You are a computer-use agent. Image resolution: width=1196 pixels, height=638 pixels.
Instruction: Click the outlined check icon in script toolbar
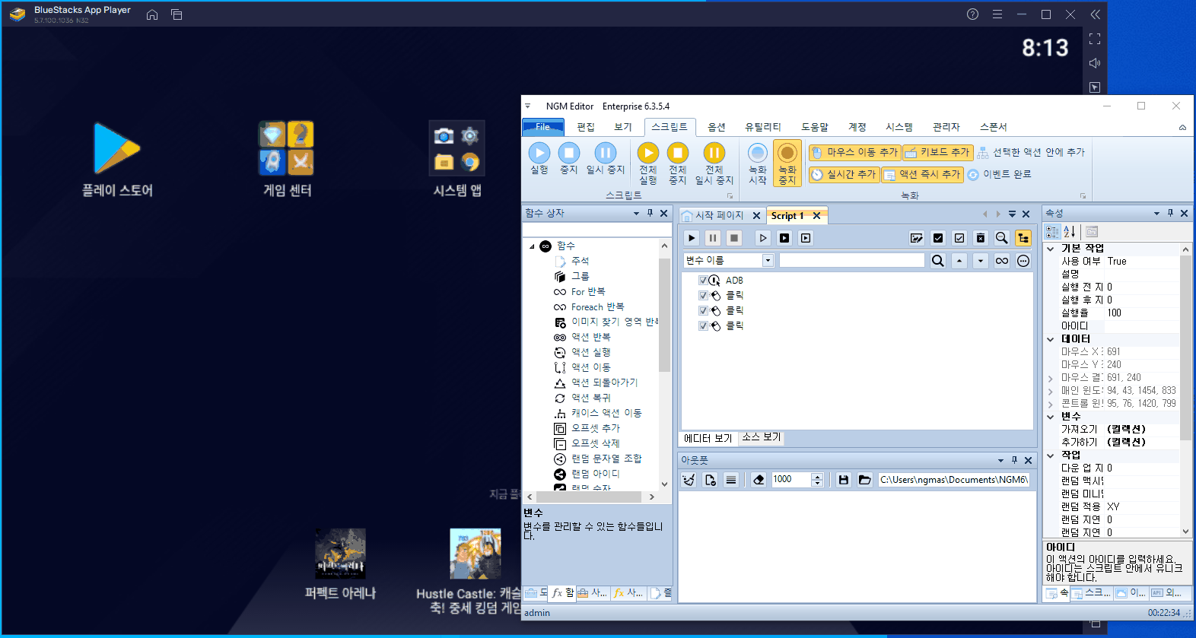(x=959, y=238)
